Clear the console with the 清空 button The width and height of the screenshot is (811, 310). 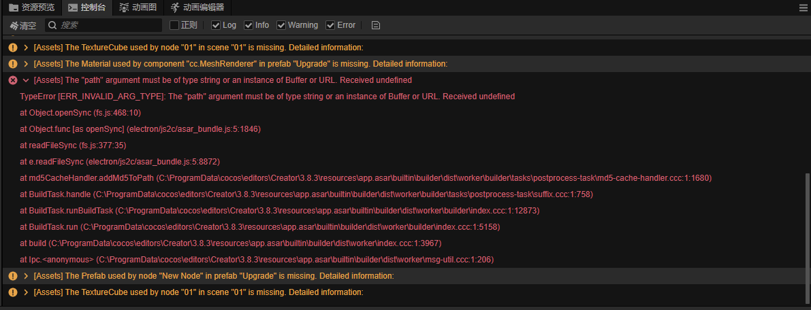[x=23, y=25]
